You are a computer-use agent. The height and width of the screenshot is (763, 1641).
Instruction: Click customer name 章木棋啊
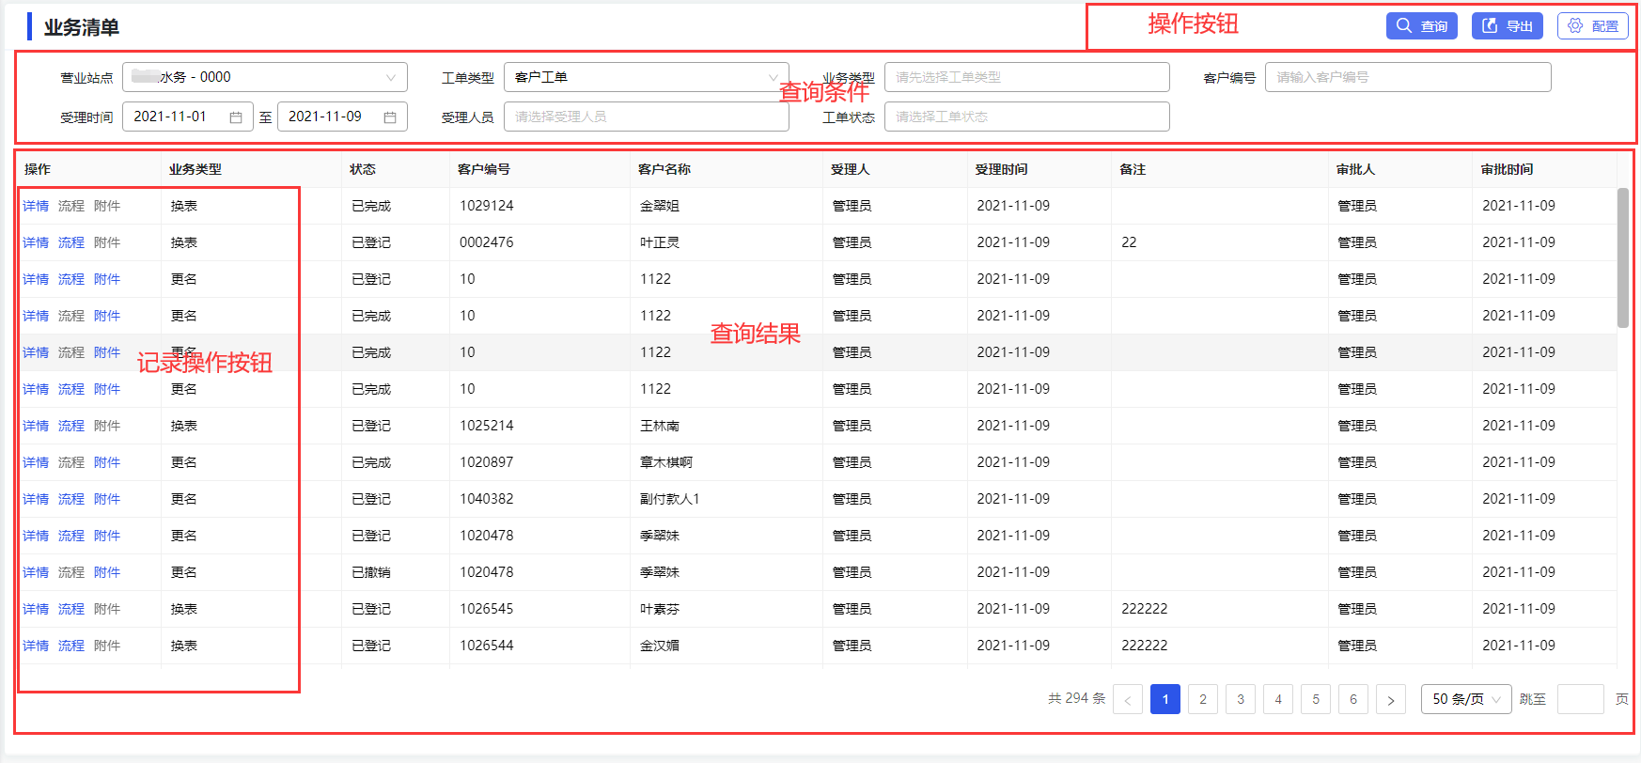tap(666, 462)
